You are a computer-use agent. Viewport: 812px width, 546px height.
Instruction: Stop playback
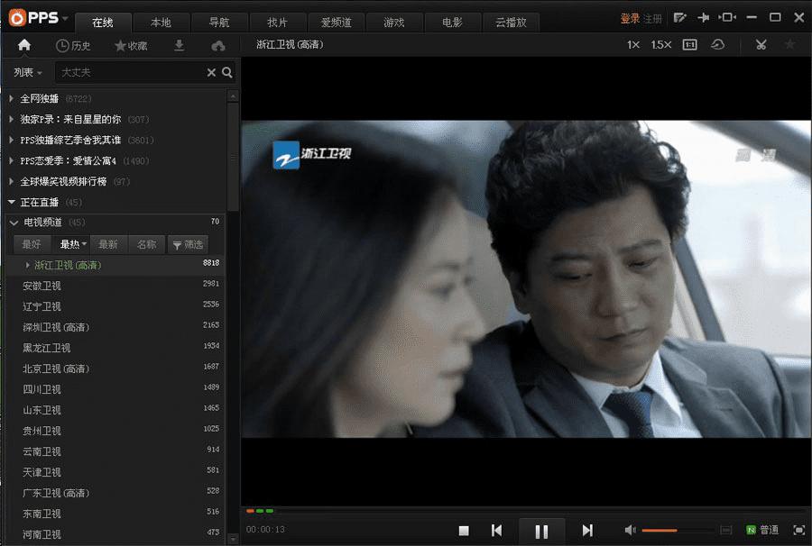click(x=464, y=531)
